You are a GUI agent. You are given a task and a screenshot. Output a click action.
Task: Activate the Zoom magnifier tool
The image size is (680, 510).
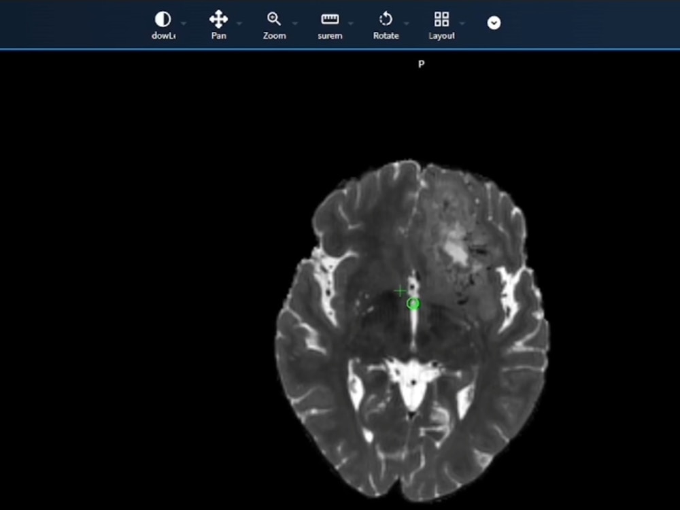274,26
